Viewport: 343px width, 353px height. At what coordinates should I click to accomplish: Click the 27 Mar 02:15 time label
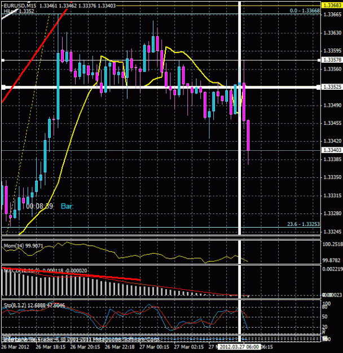(x=189, y=347)
